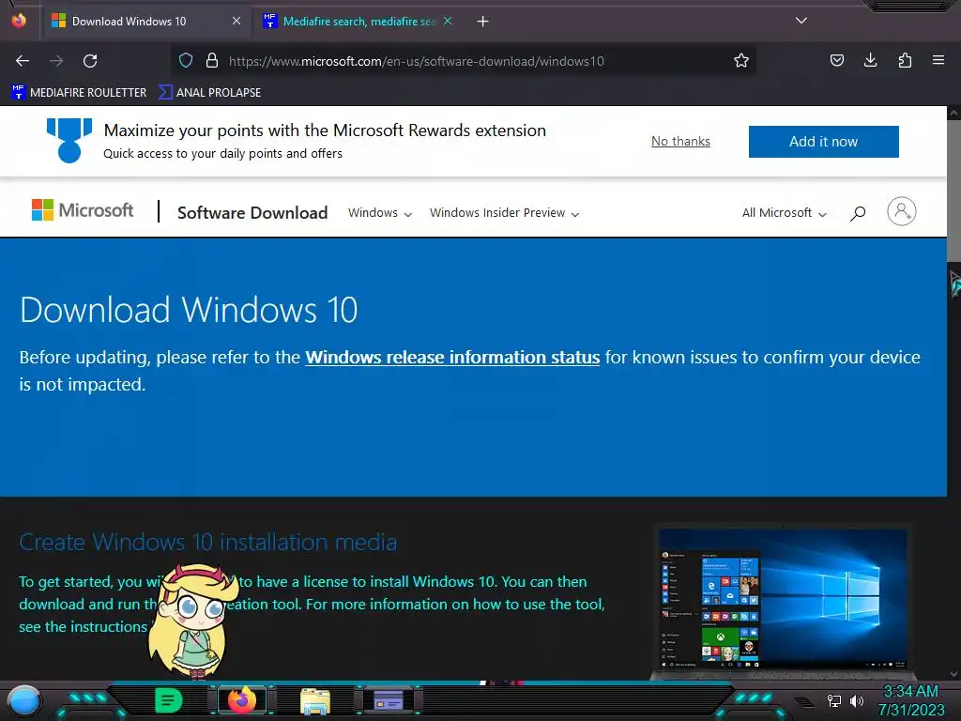
Task: Open the search magnifier on Microsoft header
Action: point(858,213)
